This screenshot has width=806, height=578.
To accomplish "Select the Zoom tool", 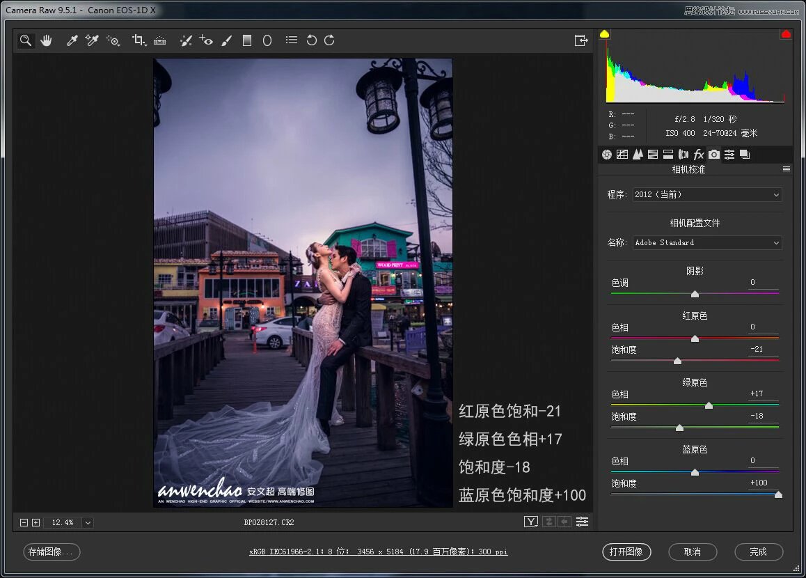I will click(25, 40).
